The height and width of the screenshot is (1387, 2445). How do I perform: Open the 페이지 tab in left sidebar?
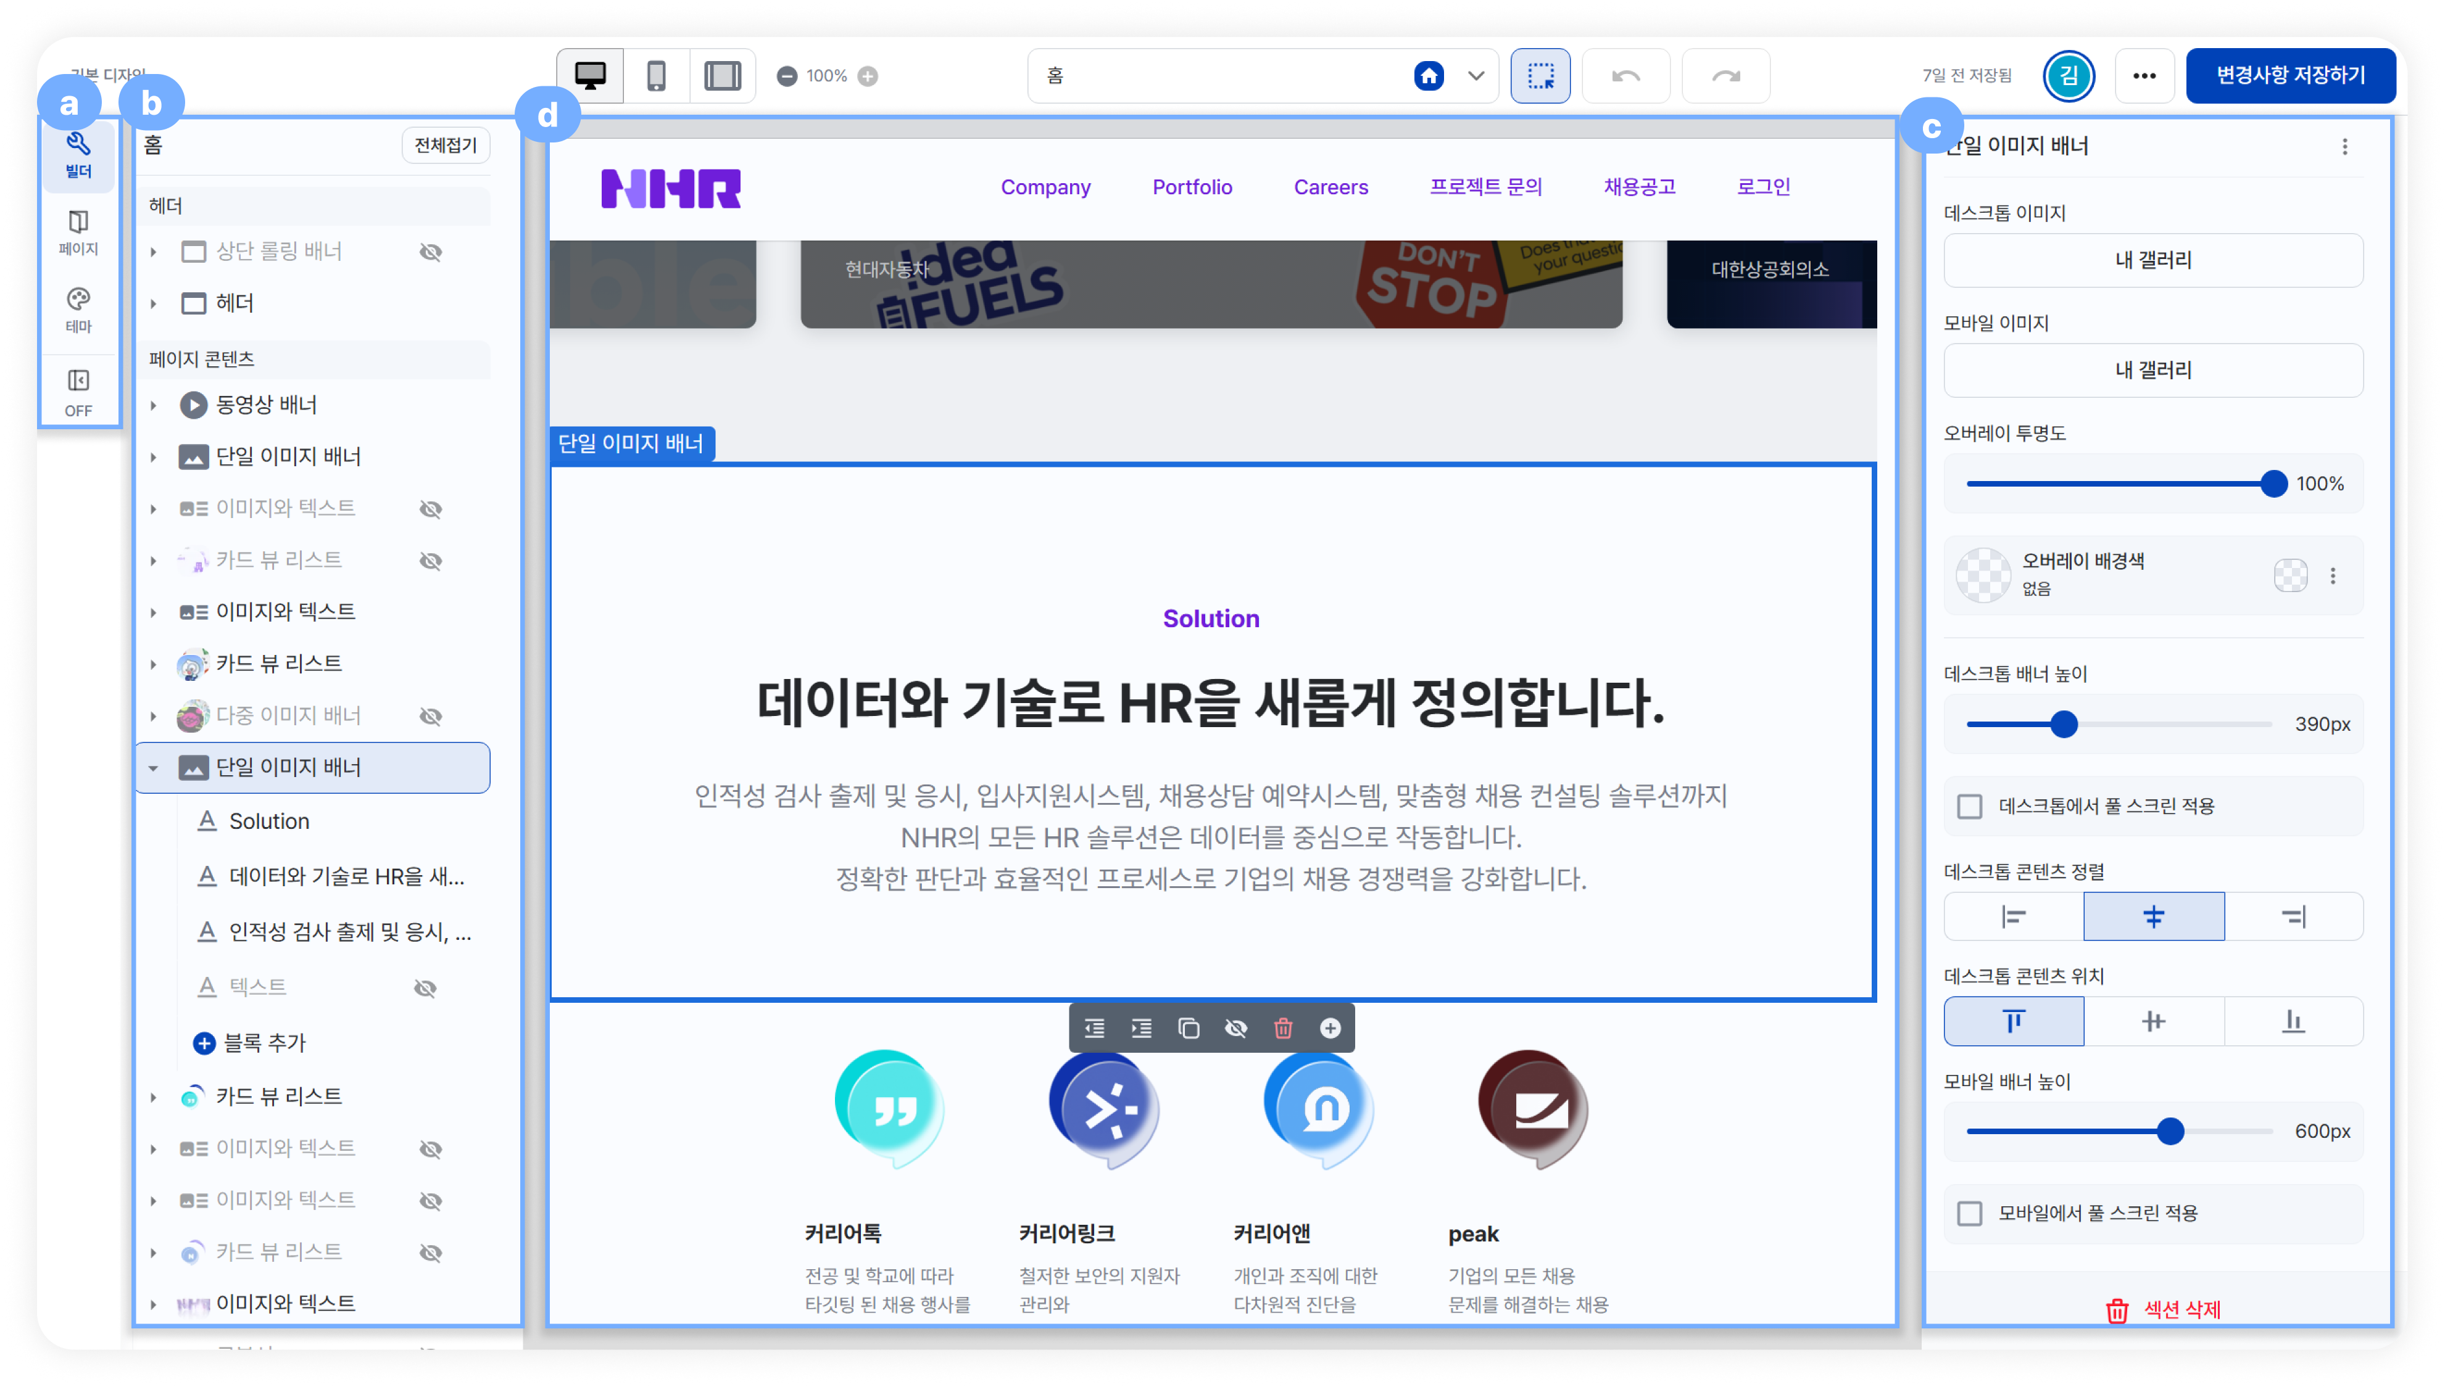point(78,233)
